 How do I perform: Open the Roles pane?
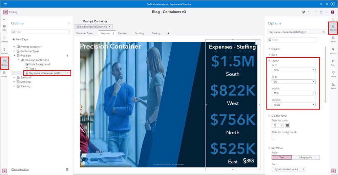(x=333, y=39)
